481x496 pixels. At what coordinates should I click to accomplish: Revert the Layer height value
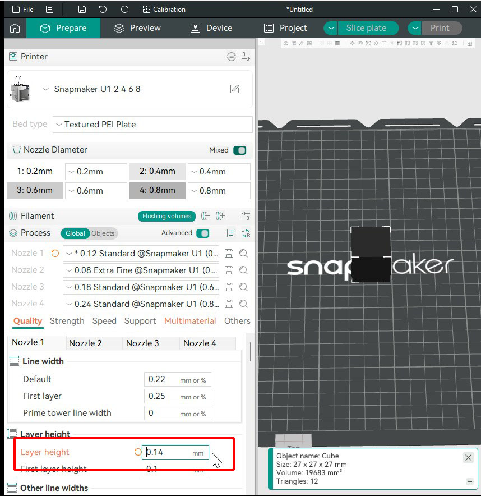(x=137, y=452)
